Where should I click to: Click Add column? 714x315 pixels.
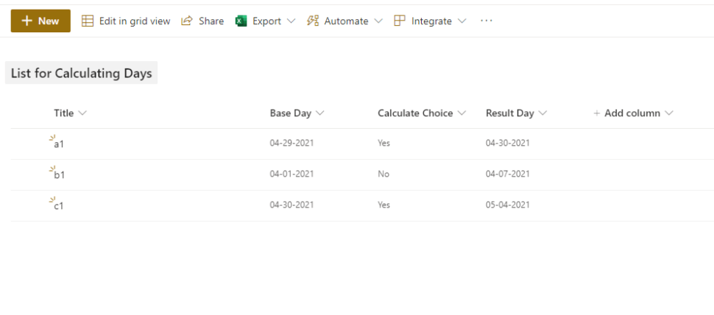(632, 113)
